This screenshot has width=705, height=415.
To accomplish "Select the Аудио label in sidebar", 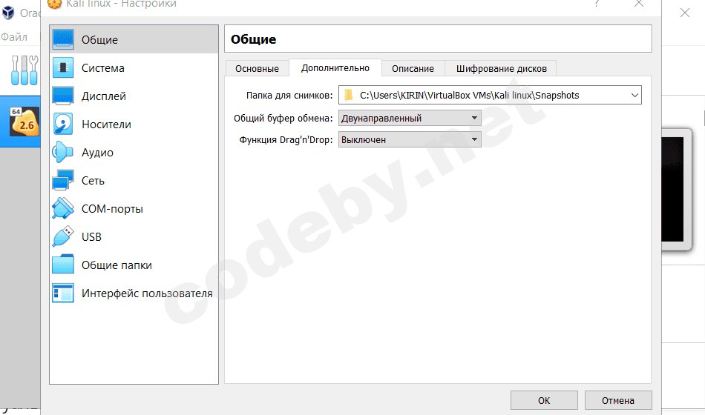I will tap(97, 152).
